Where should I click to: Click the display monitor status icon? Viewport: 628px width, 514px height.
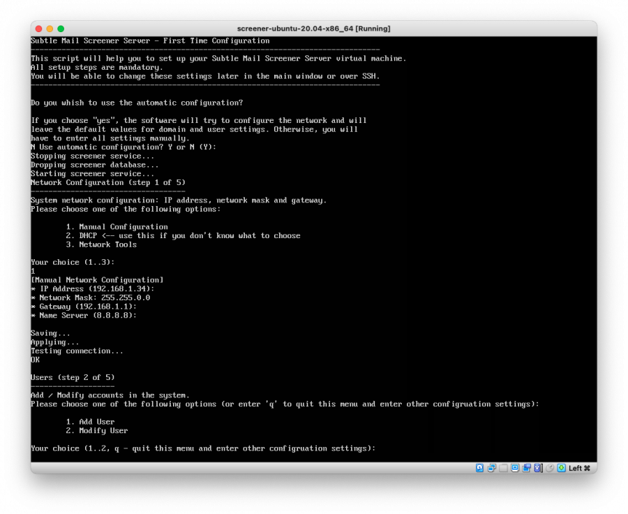[515, 468]
